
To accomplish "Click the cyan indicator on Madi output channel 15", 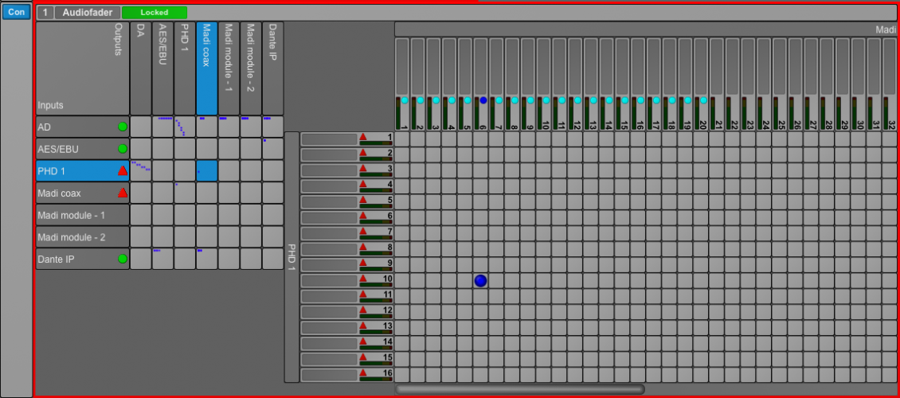I will click(x=625, y=100).
